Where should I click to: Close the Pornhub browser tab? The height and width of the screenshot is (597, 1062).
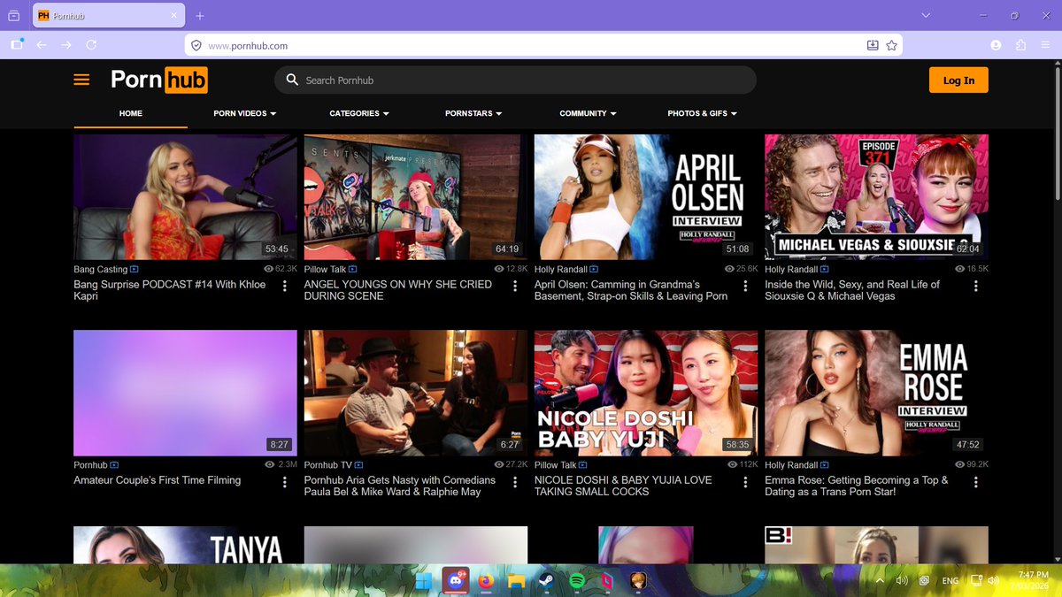point(173,16)
